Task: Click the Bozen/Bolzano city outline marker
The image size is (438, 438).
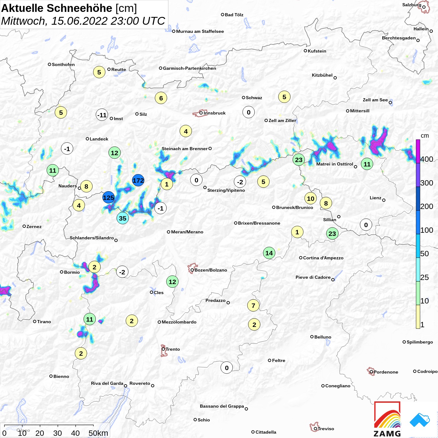Action: [x=192, y=268]
